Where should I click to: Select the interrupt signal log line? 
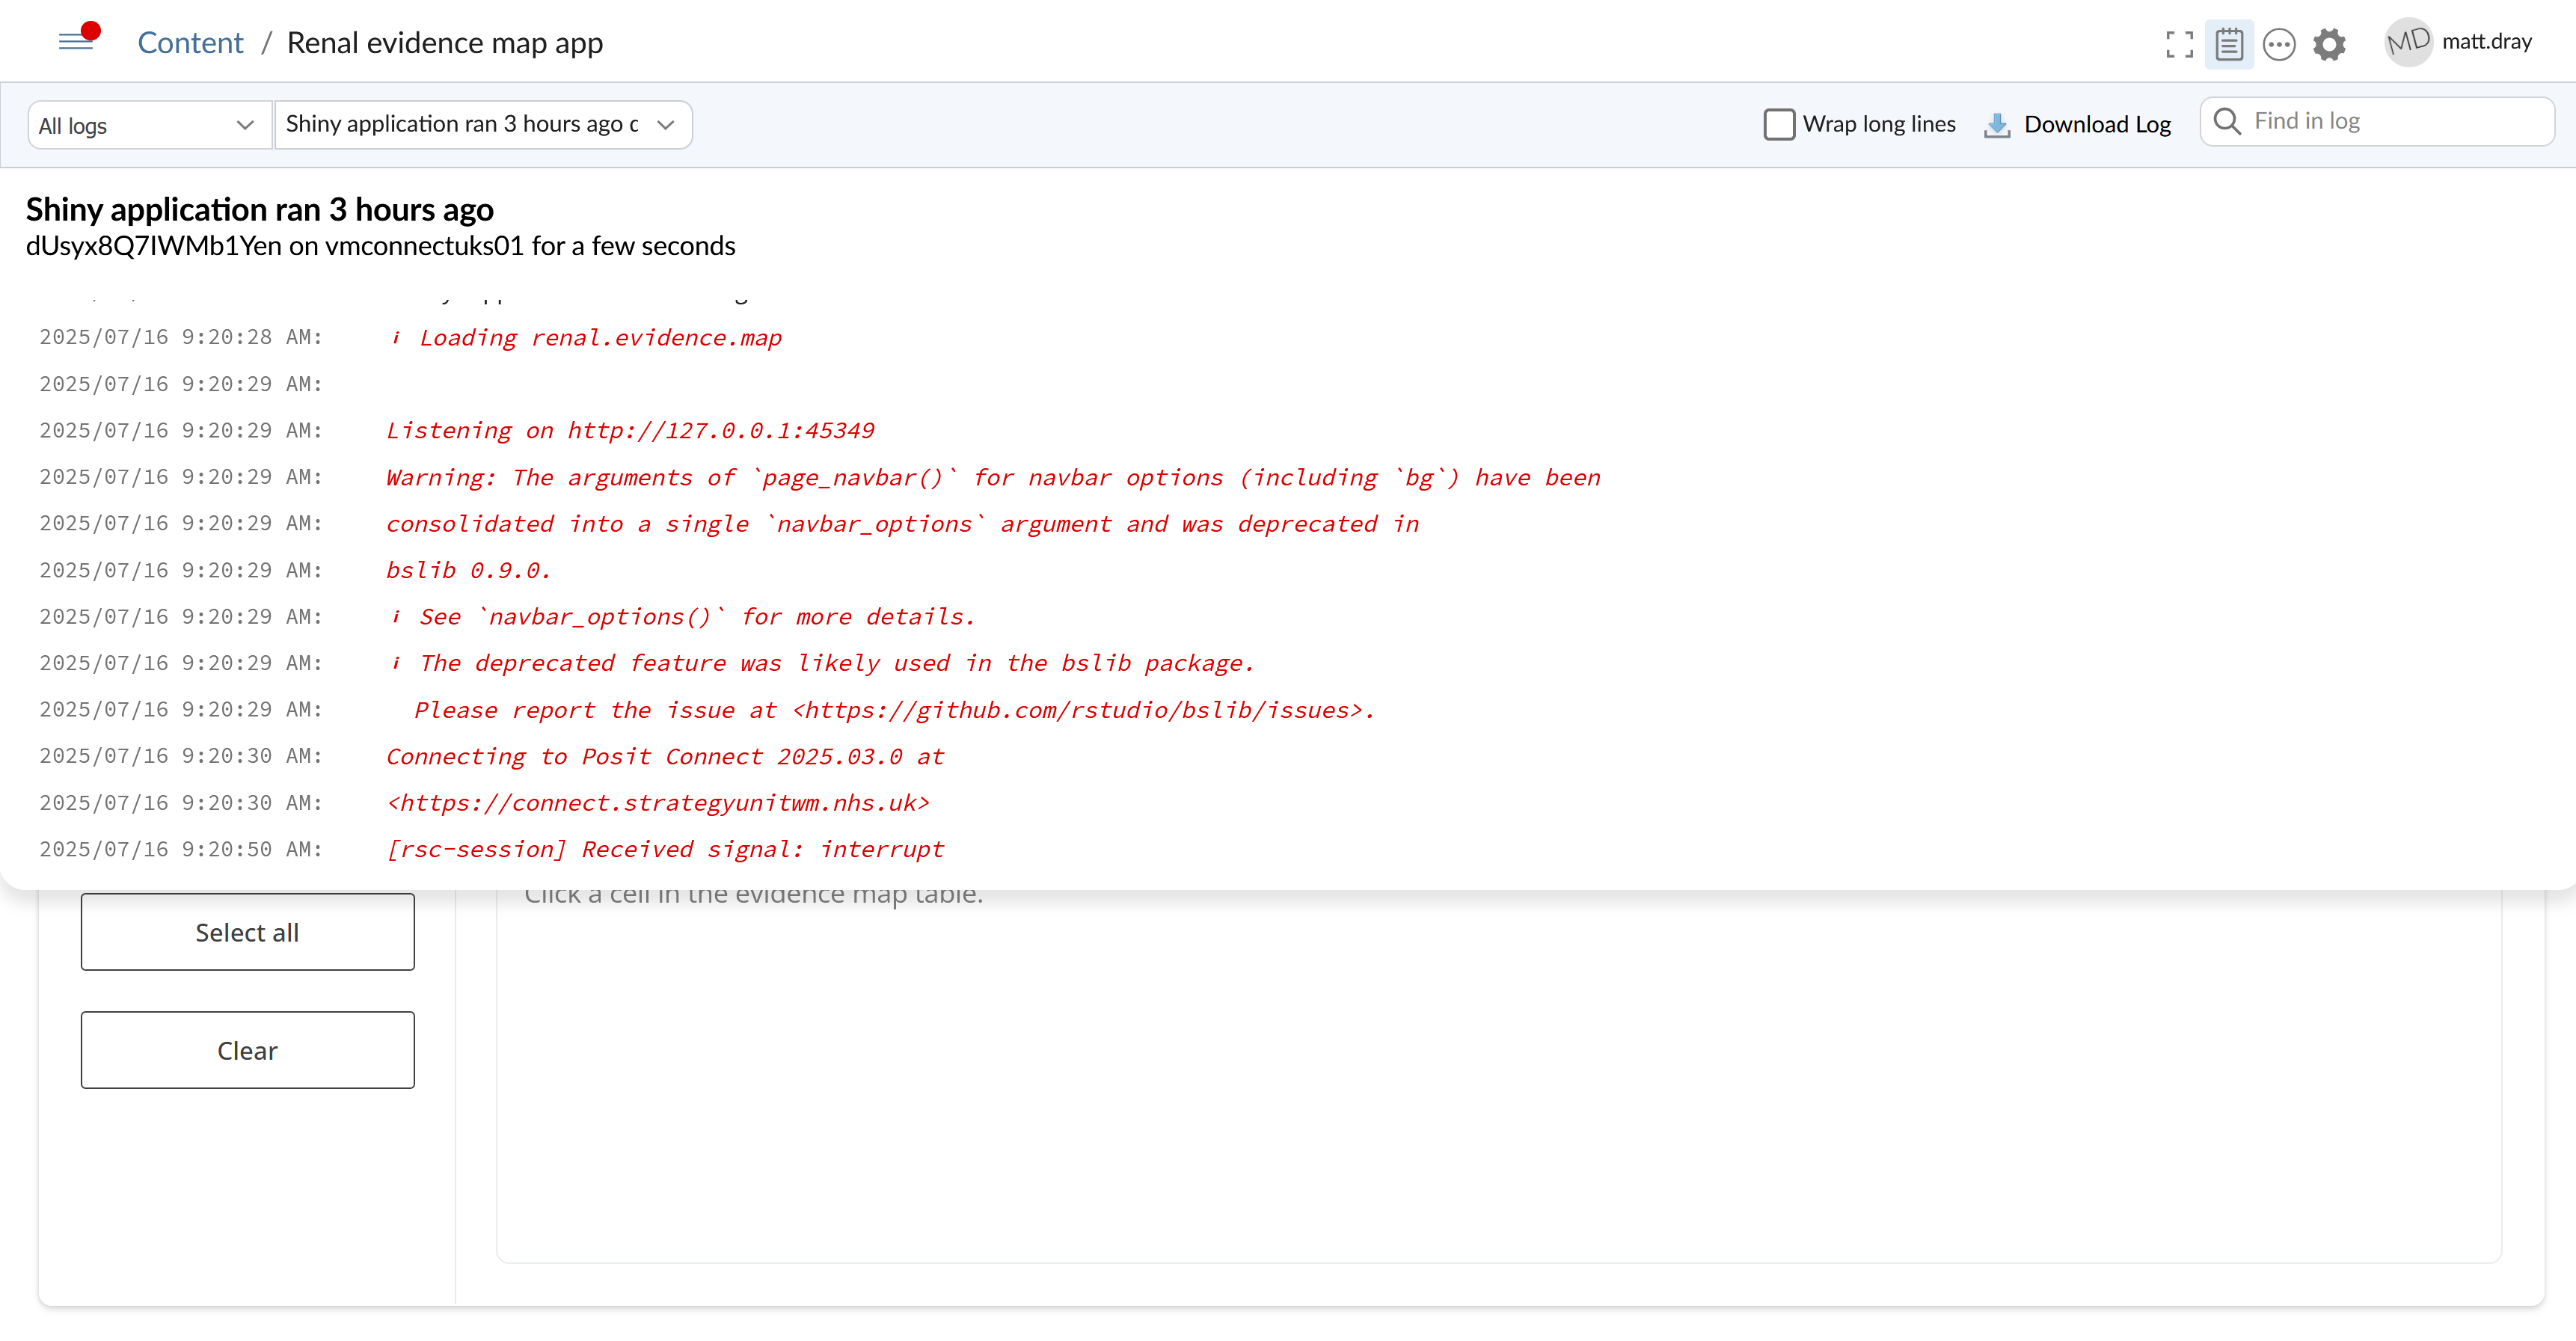(x=664, y=849)
